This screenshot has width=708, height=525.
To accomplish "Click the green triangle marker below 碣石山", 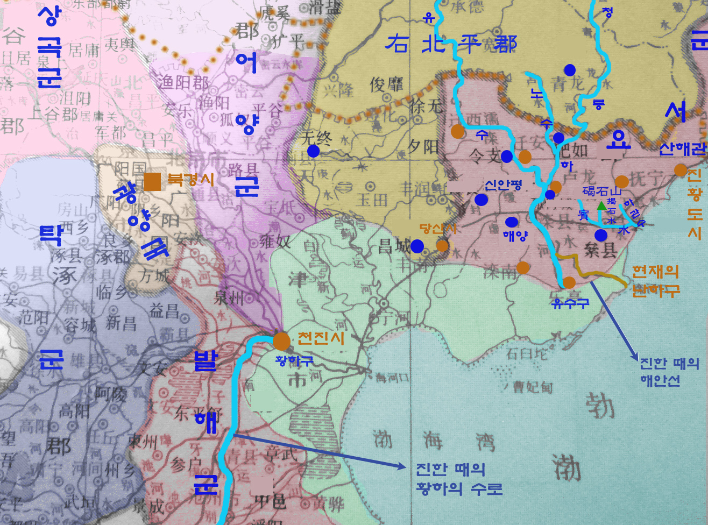I will point(601,205).
